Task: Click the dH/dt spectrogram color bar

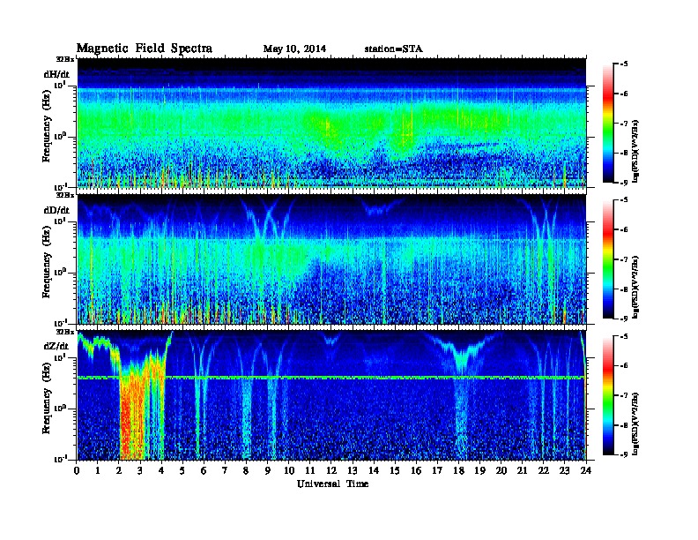Action: click(x=608, y=124)
